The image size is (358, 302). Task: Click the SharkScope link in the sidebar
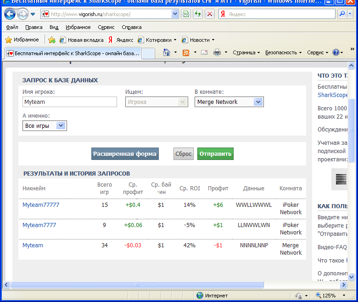[332, 95]
